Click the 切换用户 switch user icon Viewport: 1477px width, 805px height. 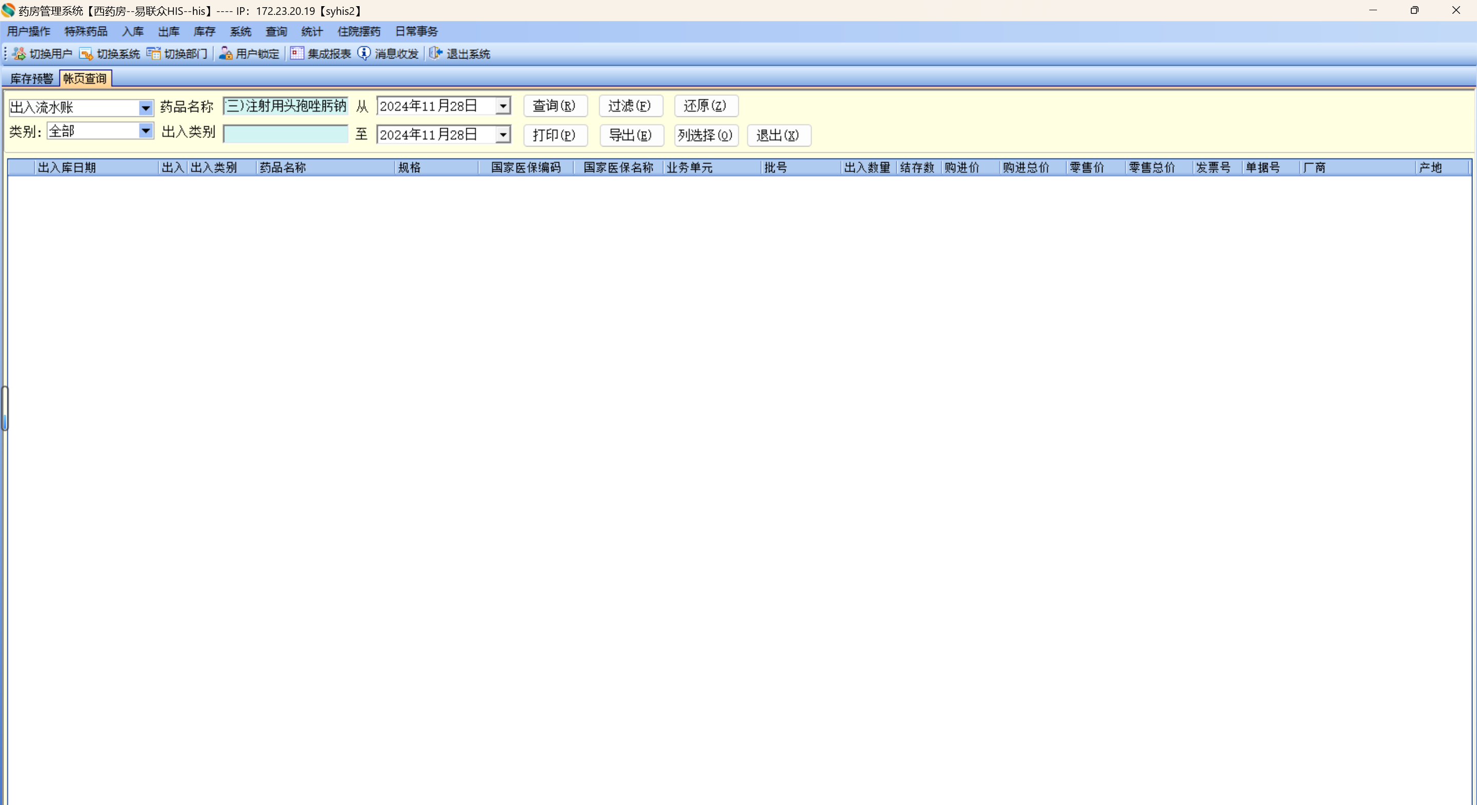pos(19,53)
